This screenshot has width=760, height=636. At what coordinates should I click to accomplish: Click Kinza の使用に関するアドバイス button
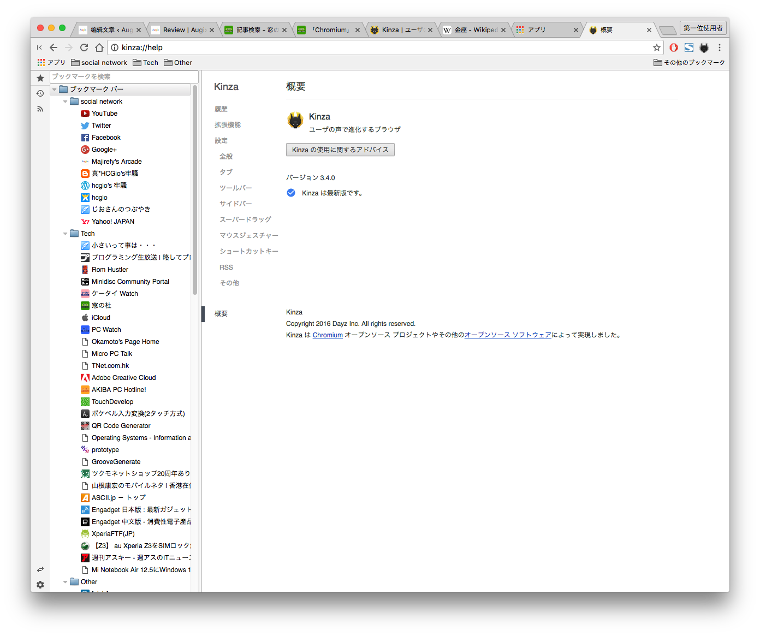point(340,150)
